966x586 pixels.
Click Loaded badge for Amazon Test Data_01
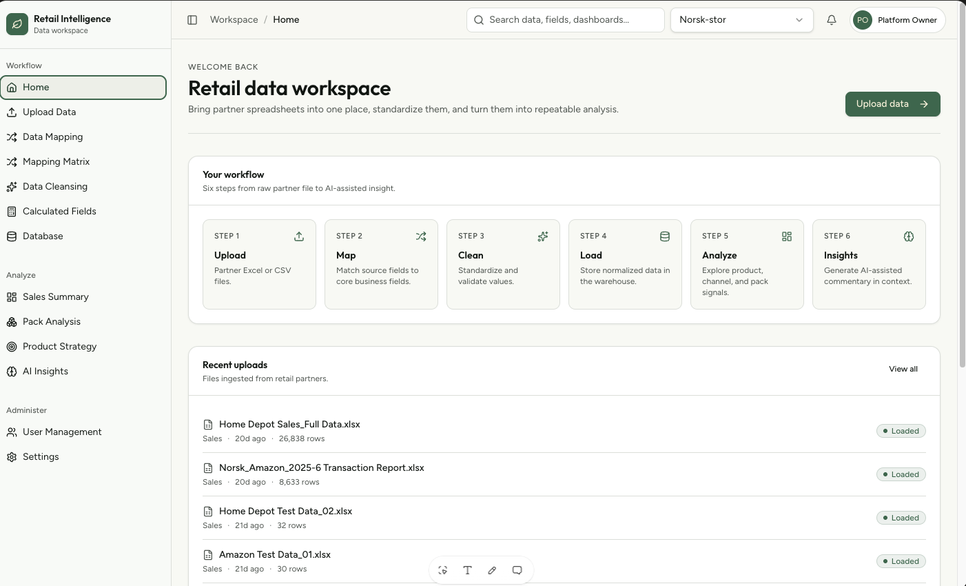pyautogui.click(x=901, y=561)
